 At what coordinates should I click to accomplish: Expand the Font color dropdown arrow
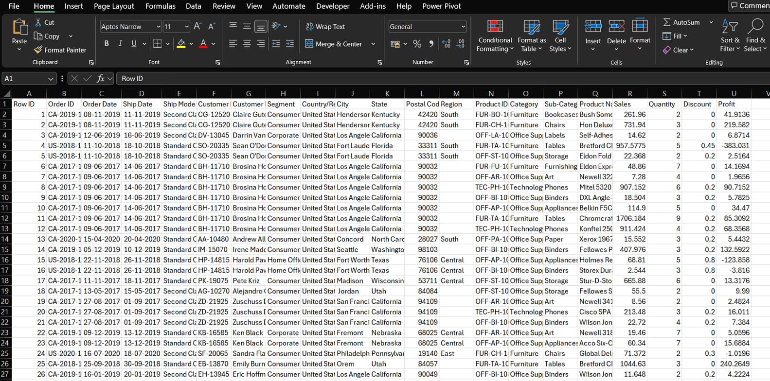click(214, 44)
